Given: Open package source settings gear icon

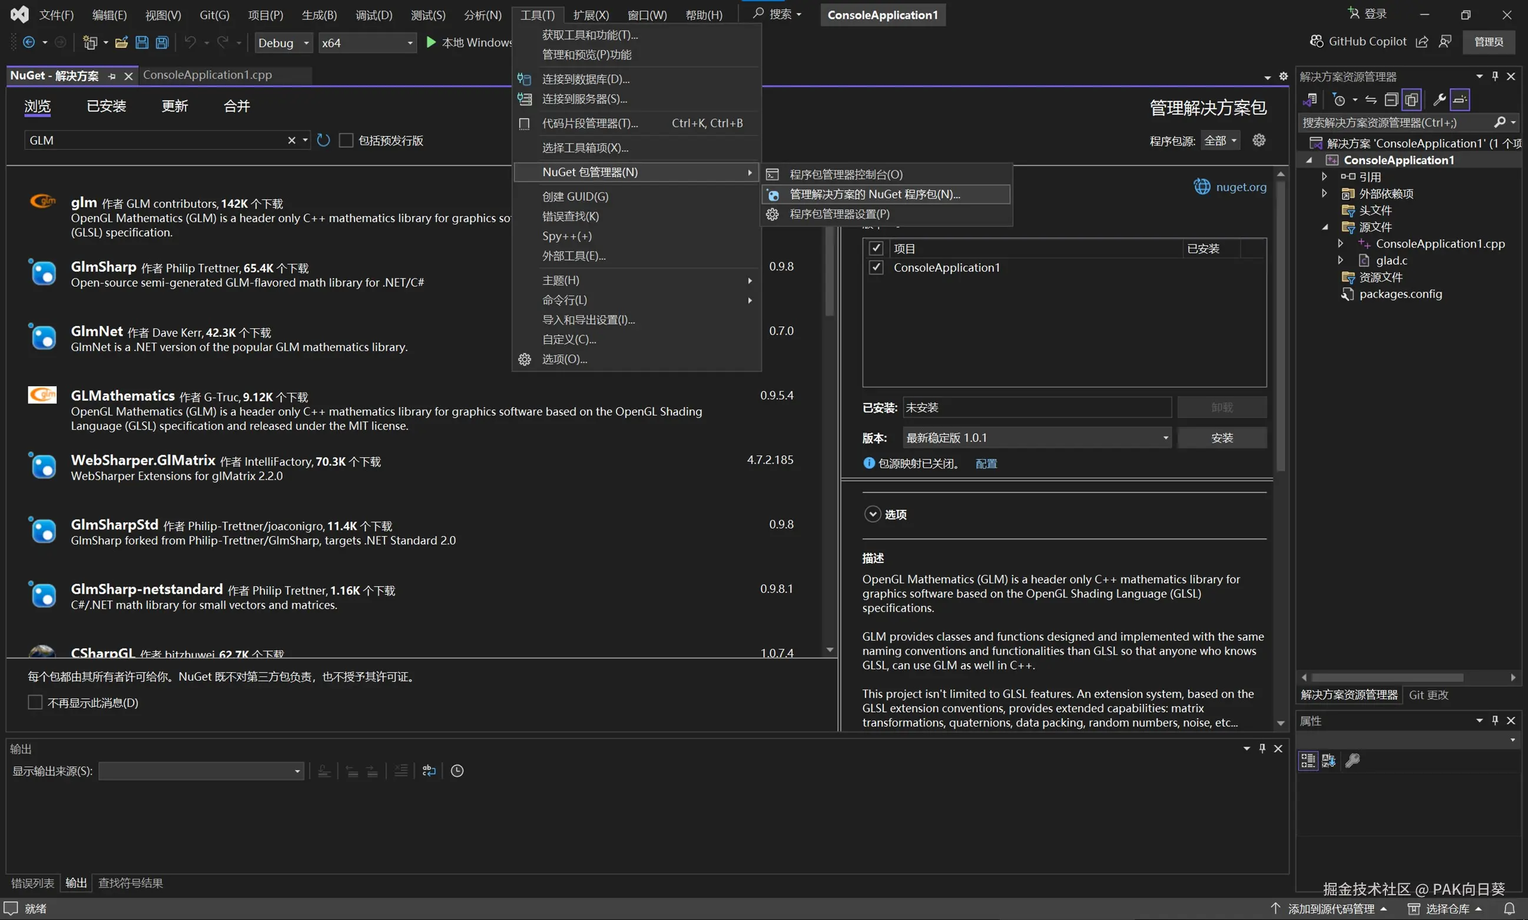Looking at the screenshot, I should pos(1258,140).
